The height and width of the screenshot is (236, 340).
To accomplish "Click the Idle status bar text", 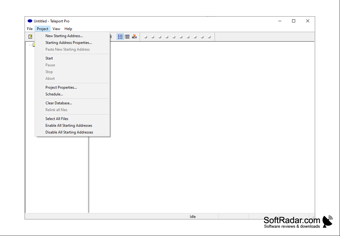I will (193, 216).
